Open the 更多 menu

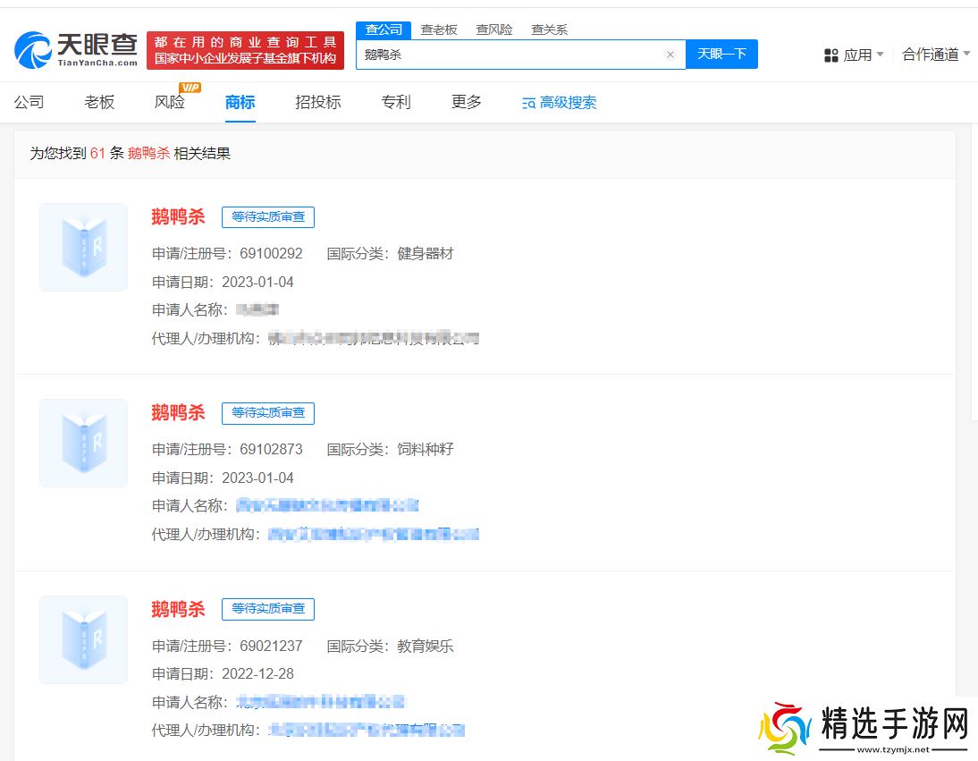(x=466, y=102)
